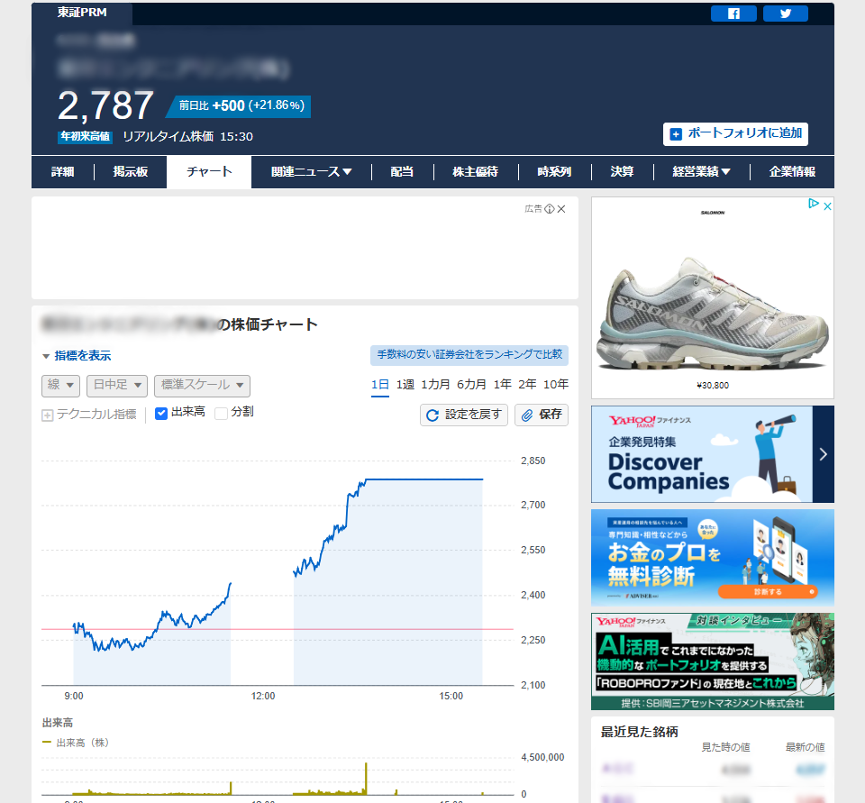
Task: Save chart with the 保存 button
Action: click(542, 415)
